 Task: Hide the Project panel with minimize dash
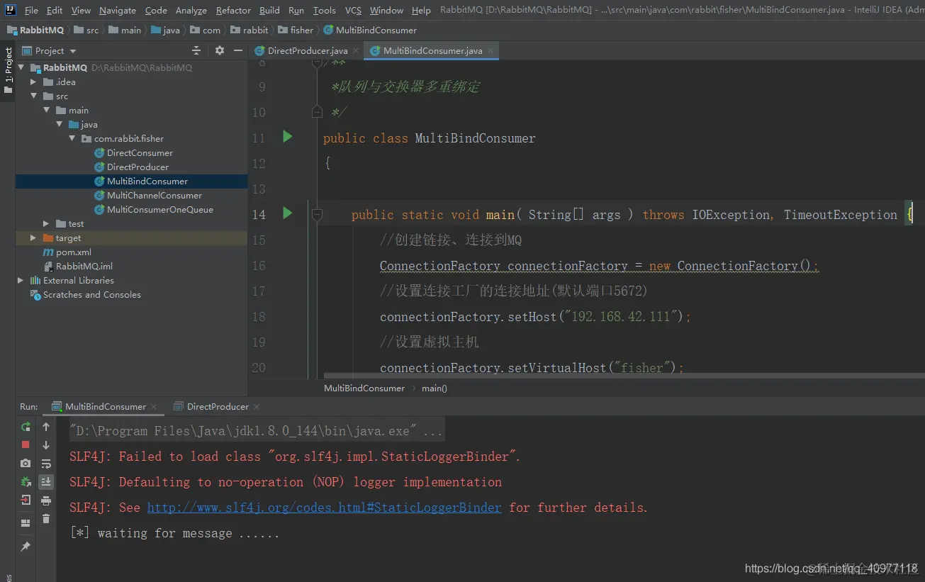pos(237,50)
